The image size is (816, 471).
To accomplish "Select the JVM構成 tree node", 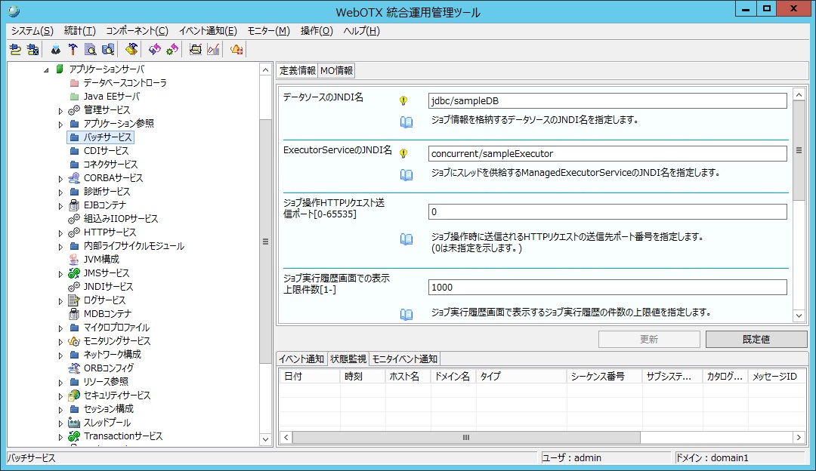I will (101, 260).
